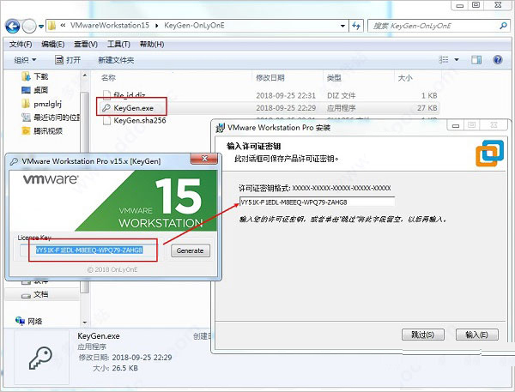Click the search magnifier icon
This screenshot has width=515, height=392.
503,26
